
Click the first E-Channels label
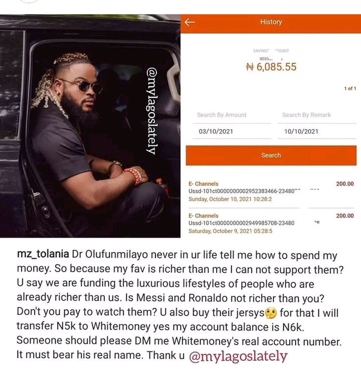coord(203,183)
